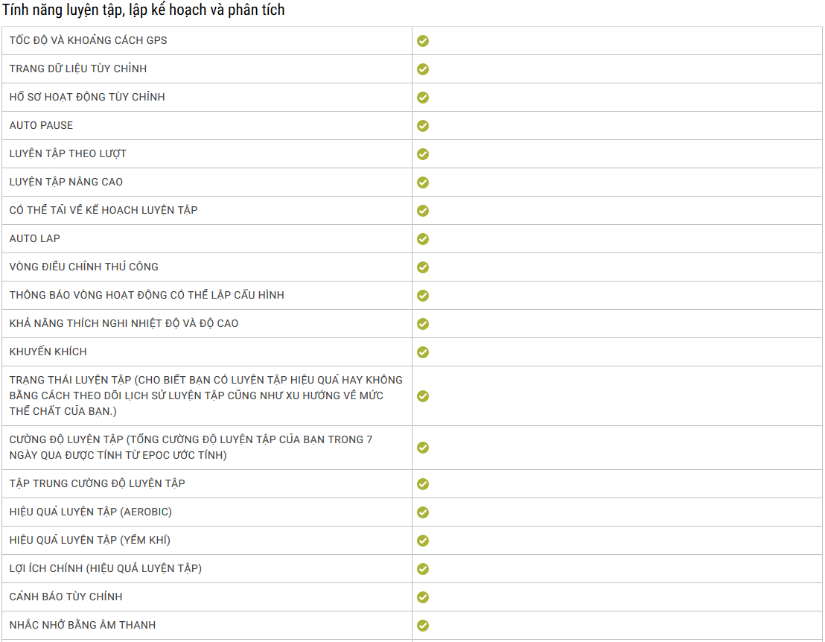Click the checkmark icon for TỐC ĐỘ VÀ KHOẢNG CÁCH GPS
825x642 pixels.
tap(422, 41)
